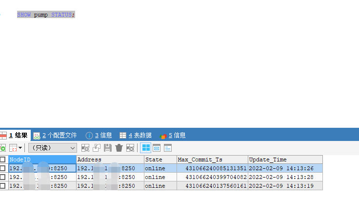359x199 pixels.
Task: Click online state in the 14:13:28 row
Action: (x=160, y=177)
